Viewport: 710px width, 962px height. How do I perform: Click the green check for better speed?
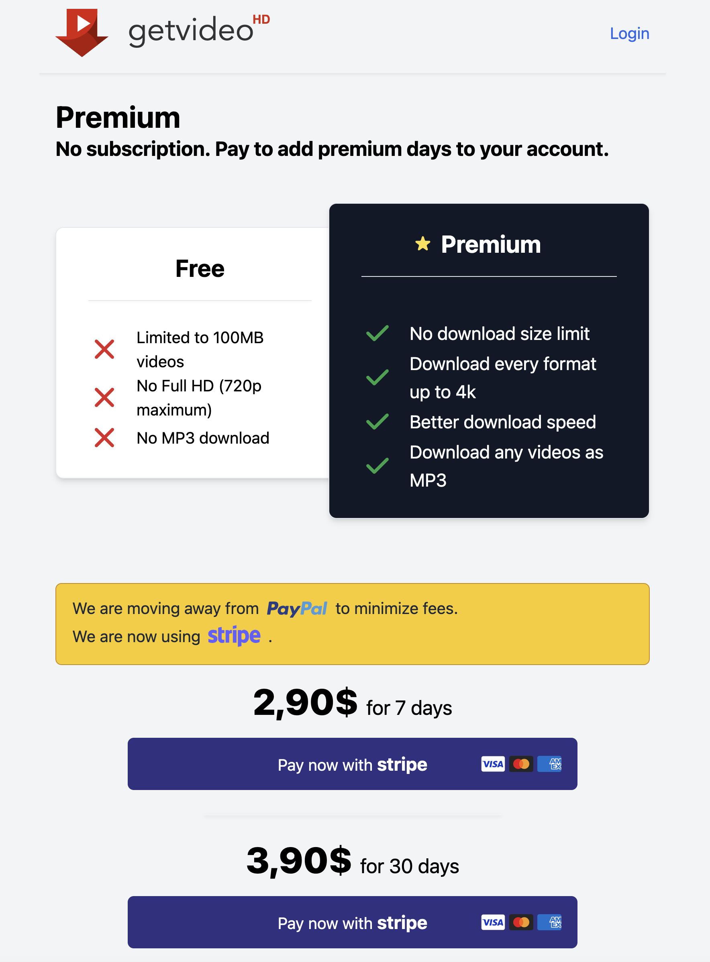(x=377, y=422)
